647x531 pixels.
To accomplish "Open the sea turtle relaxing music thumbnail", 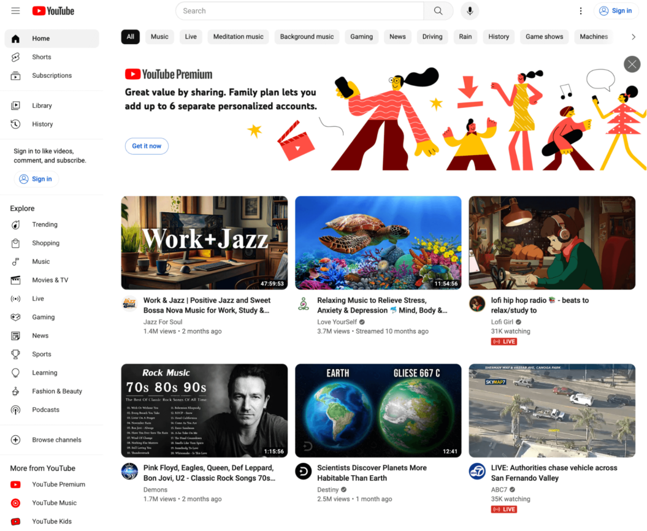I will [378, 243].
